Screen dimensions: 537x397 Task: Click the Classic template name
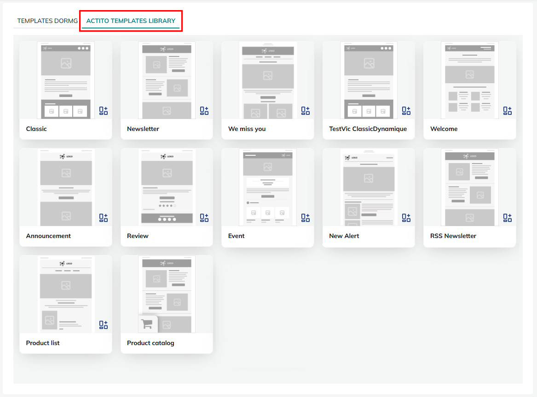coord(36,129)
